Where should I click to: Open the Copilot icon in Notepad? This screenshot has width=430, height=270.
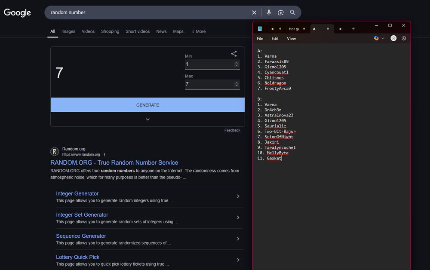(x=376, y=38)
